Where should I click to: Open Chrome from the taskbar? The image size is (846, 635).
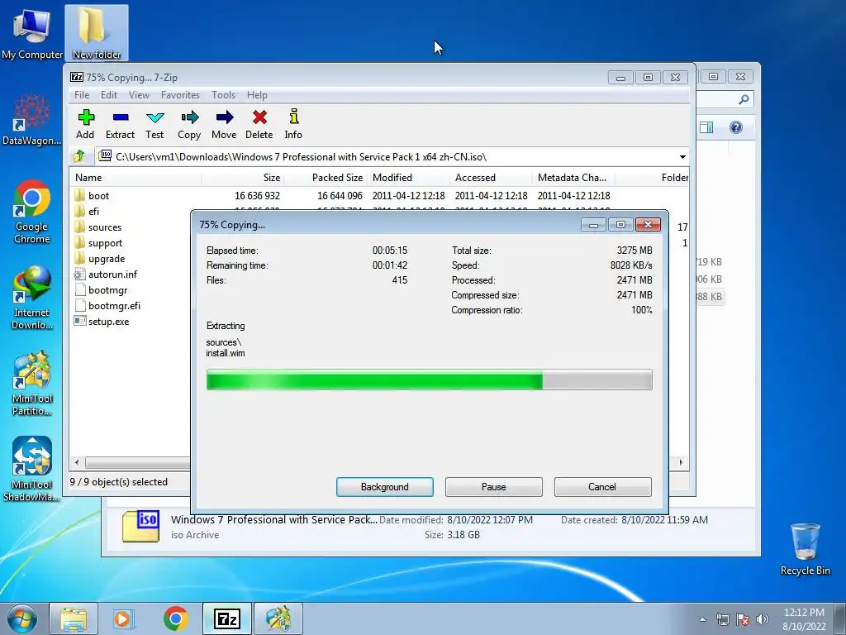pyautogui.click(x=175, y=618)
